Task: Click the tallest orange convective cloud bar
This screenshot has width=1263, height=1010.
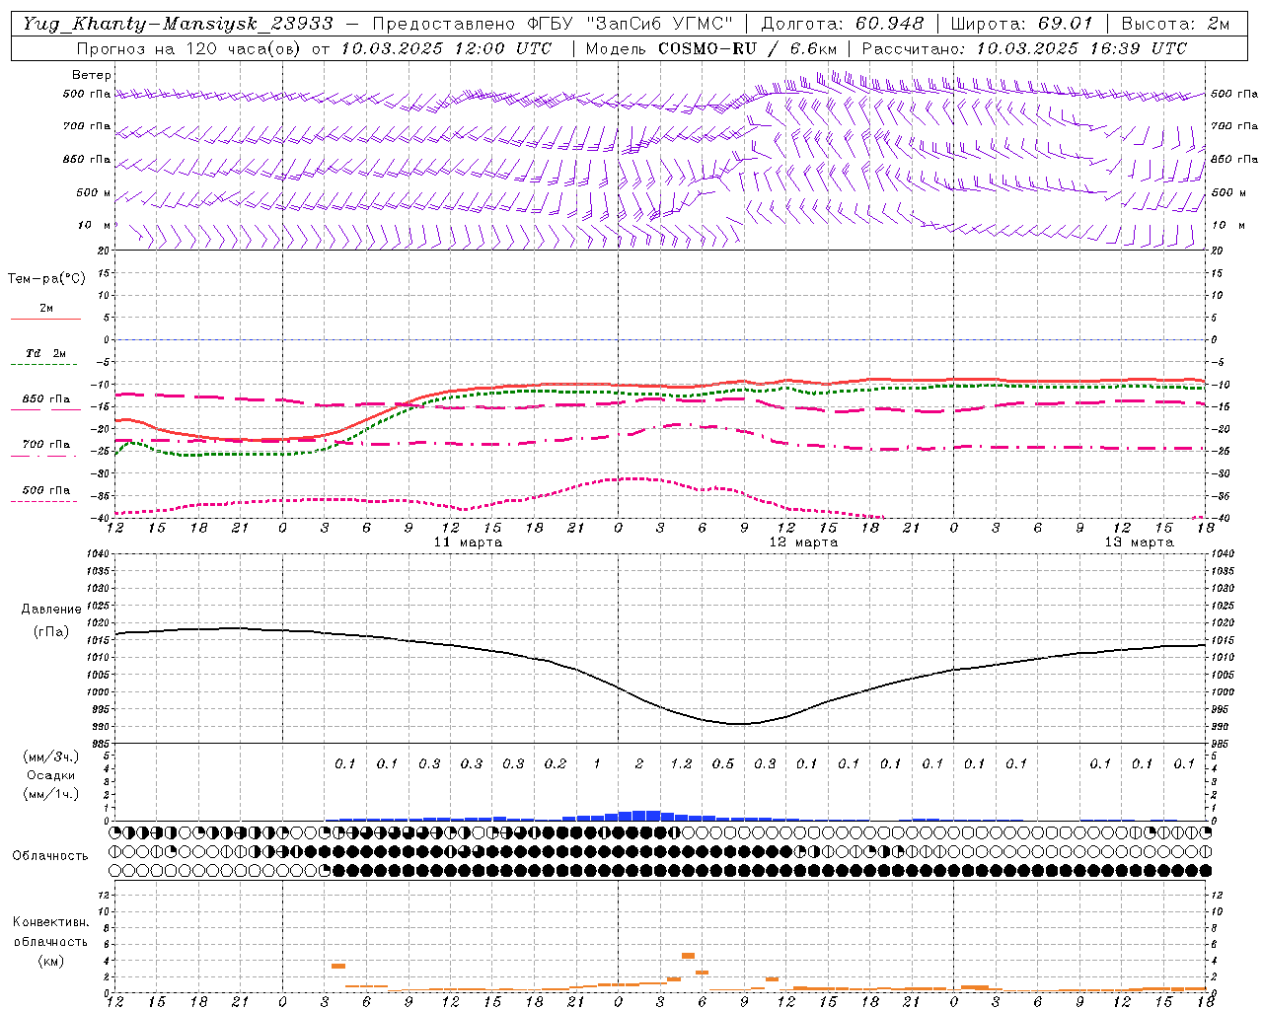Action: pos(688,956)
